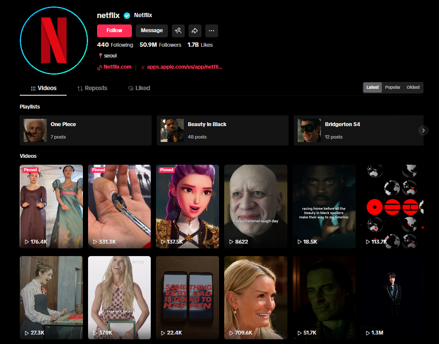Open the happy national laugh day video
Screen dimensions: 439x344
256,206
